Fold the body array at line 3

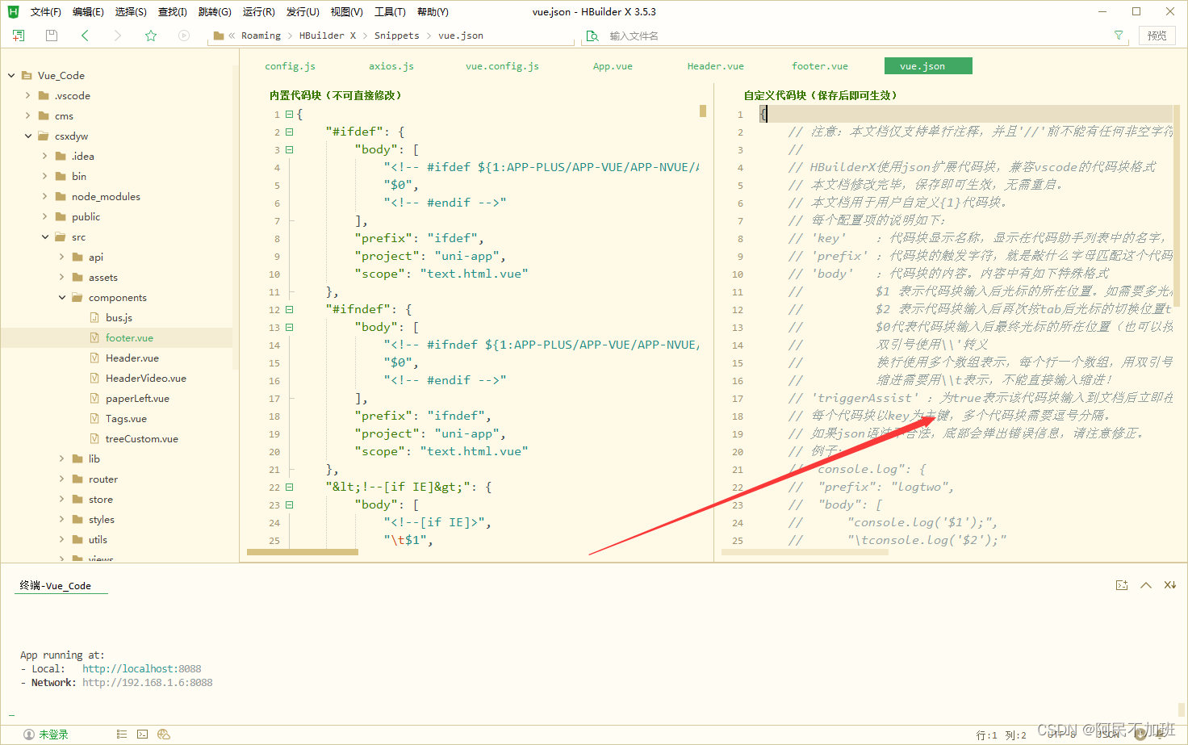(289, 150)
